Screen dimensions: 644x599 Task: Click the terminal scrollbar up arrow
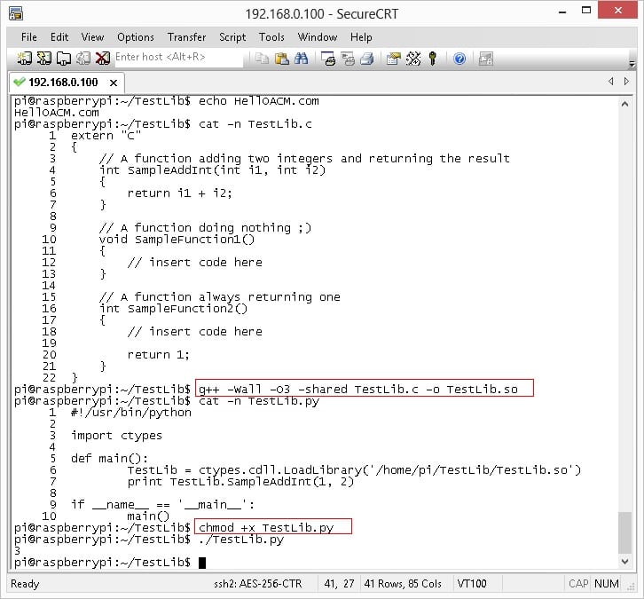624,105
